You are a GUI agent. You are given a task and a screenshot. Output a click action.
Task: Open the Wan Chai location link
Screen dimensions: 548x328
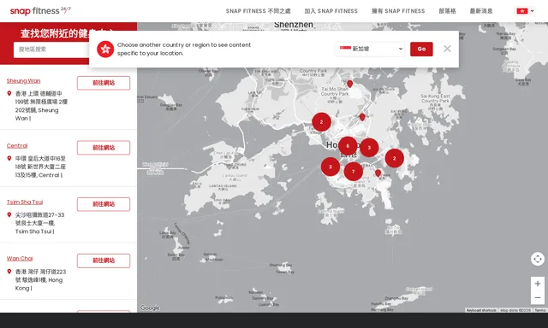20,259
